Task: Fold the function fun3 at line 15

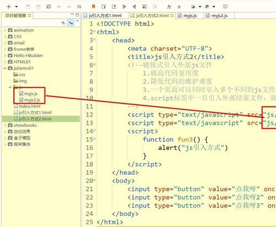Action: (x=94, y=138)
